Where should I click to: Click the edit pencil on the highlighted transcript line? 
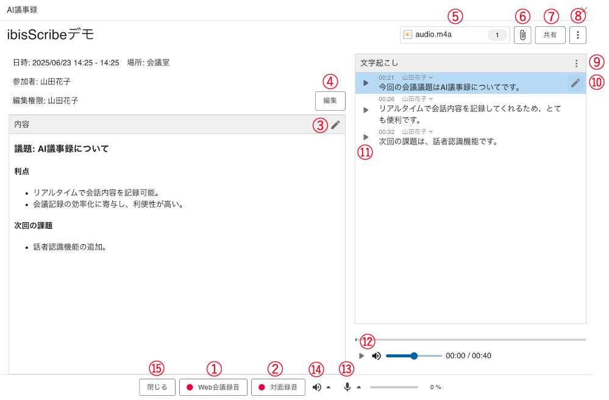pos(575,83)
